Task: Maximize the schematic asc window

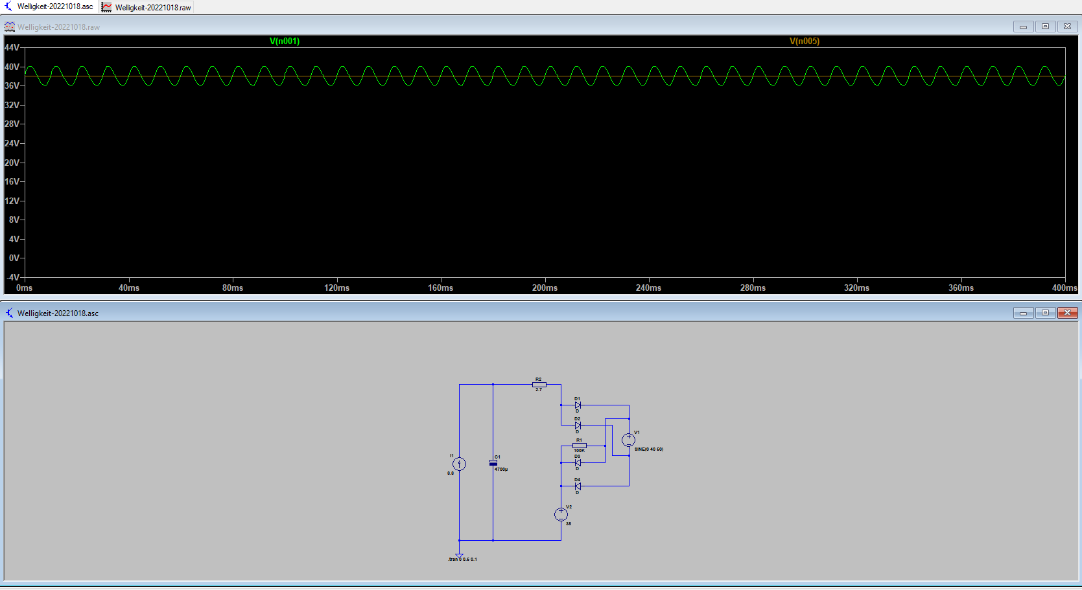Action: pyautogui.click(x=1045, y=313)
